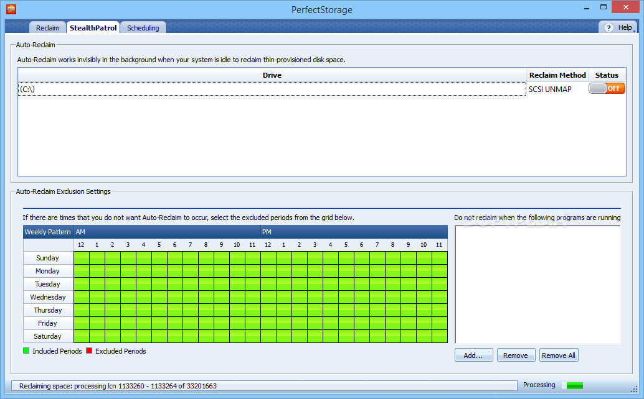This screenshot has height=399, width=644.
Task: Exclude Monday 8 AM period cell
Action: point(206,271)
